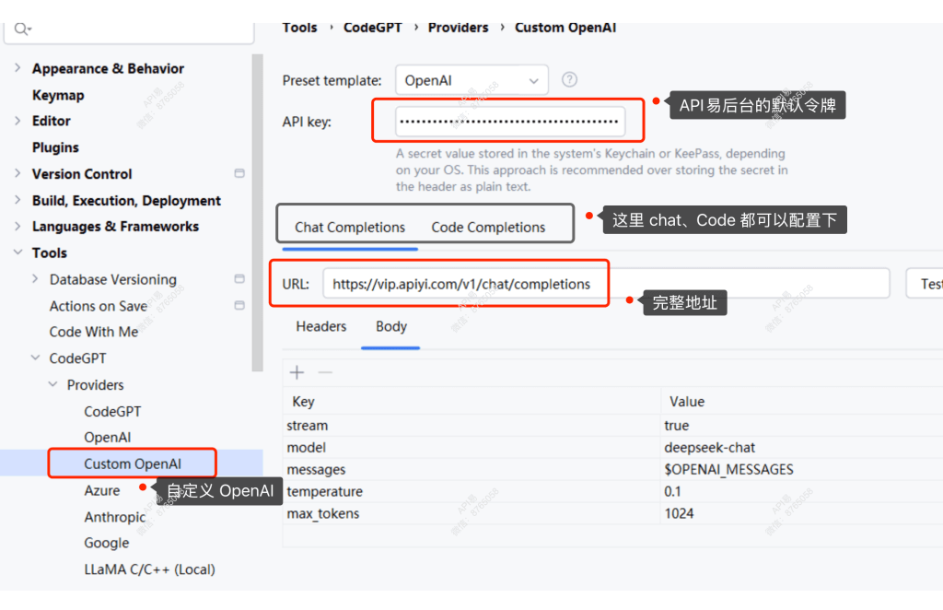This screenshot has width=943, height=610.
Task: Select the Chat Completions tab
Action: coord(350,228)
